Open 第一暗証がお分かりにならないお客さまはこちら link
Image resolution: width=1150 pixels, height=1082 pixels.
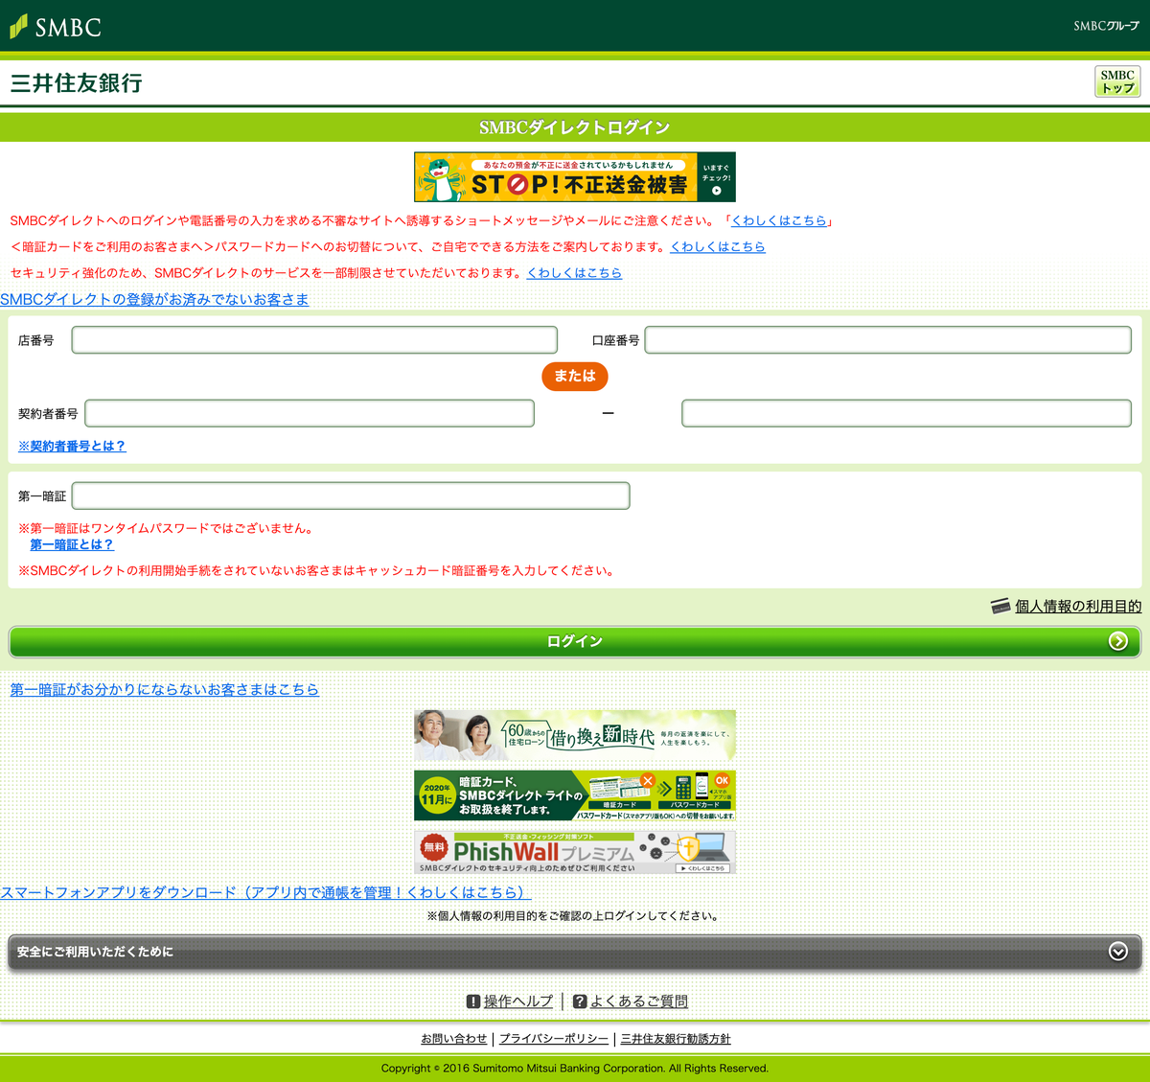click(x=164, y=689)
